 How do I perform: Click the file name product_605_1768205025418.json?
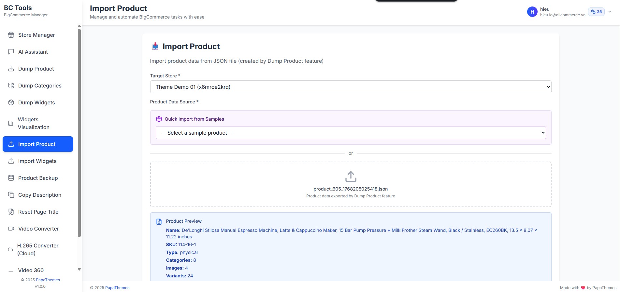coord(351,189)
